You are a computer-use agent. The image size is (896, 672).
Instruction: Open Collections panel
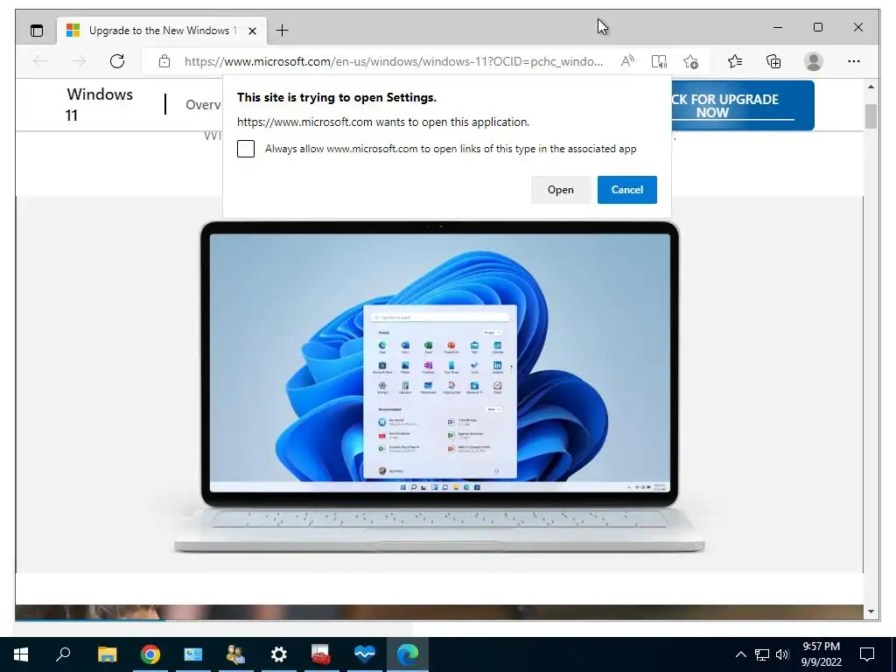click(773, 61)
